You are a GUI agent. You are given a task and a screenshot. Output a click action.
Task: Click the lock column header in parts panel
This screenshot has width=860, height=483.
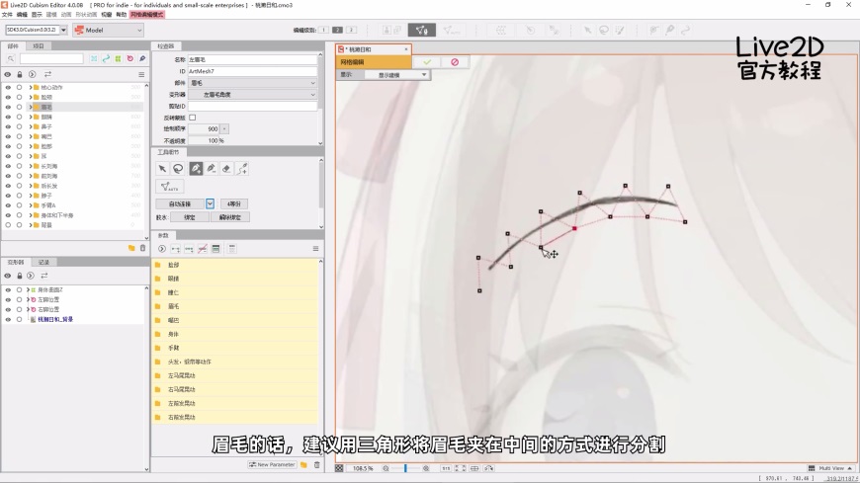pyautogui.click(x=20, y=74)
